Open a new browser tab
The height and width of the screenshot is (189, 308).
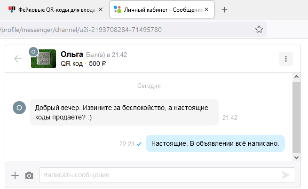point(224,9)
